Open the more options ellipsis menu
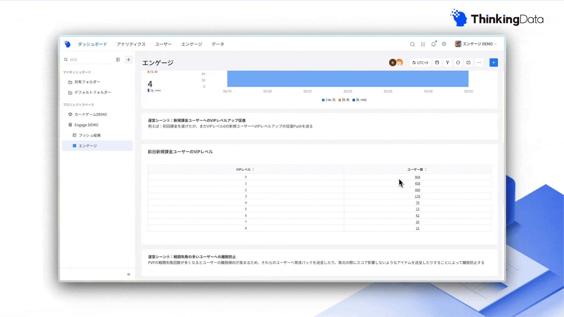 click(479, 63)
